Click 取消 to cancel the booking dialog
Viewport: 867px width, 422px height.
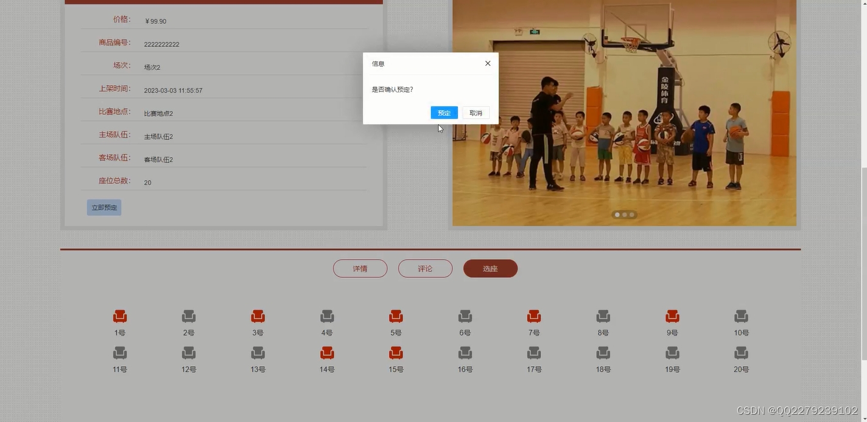(x=476, y=112)
